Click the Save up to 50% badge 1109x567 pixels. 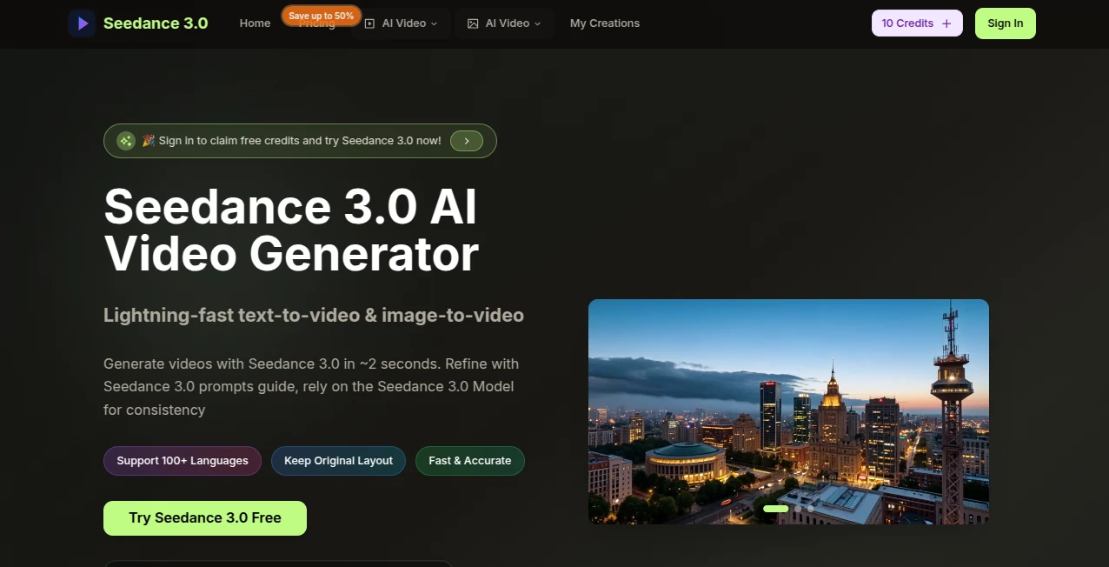tap(321, 15)
